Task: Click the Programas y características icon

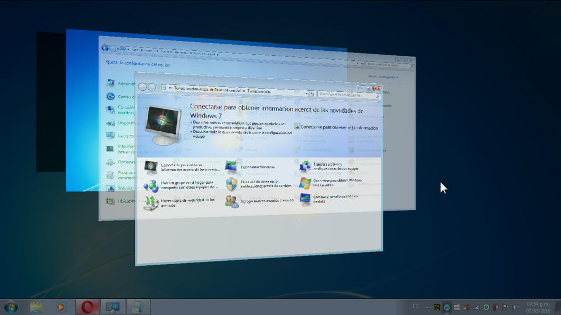Action: point(110,175)
